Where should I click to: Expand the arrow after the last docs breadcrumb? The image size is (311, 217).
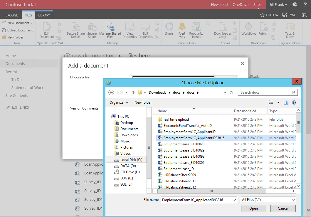tap(198, 92)
